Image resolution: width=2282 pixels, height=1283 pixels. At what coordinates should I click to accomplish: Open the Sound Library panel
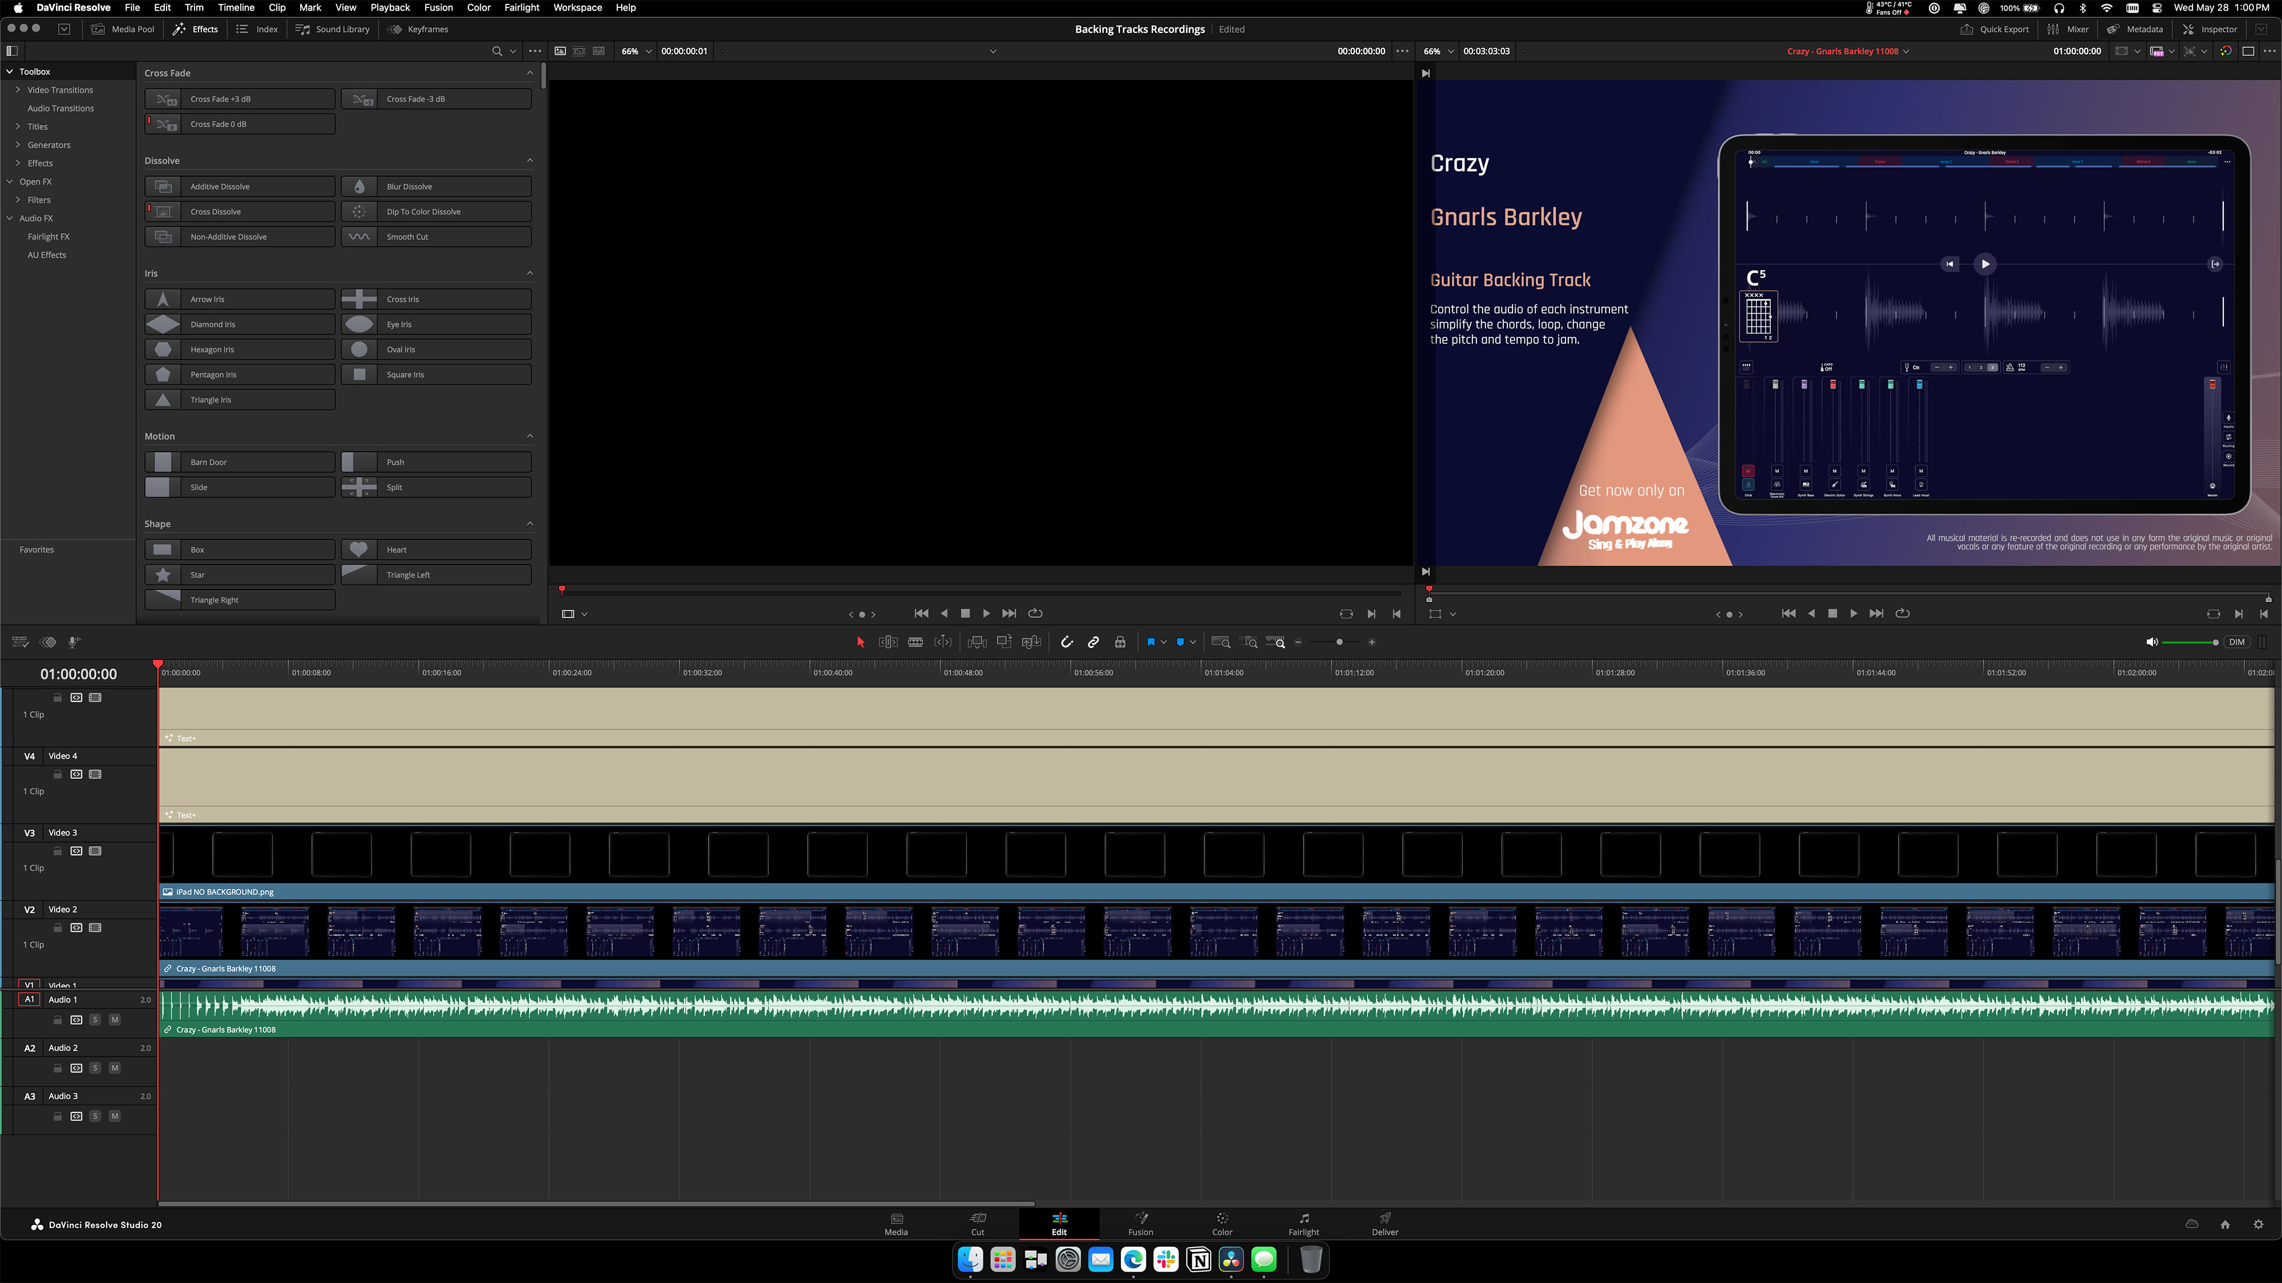click(x=332, y=29)
